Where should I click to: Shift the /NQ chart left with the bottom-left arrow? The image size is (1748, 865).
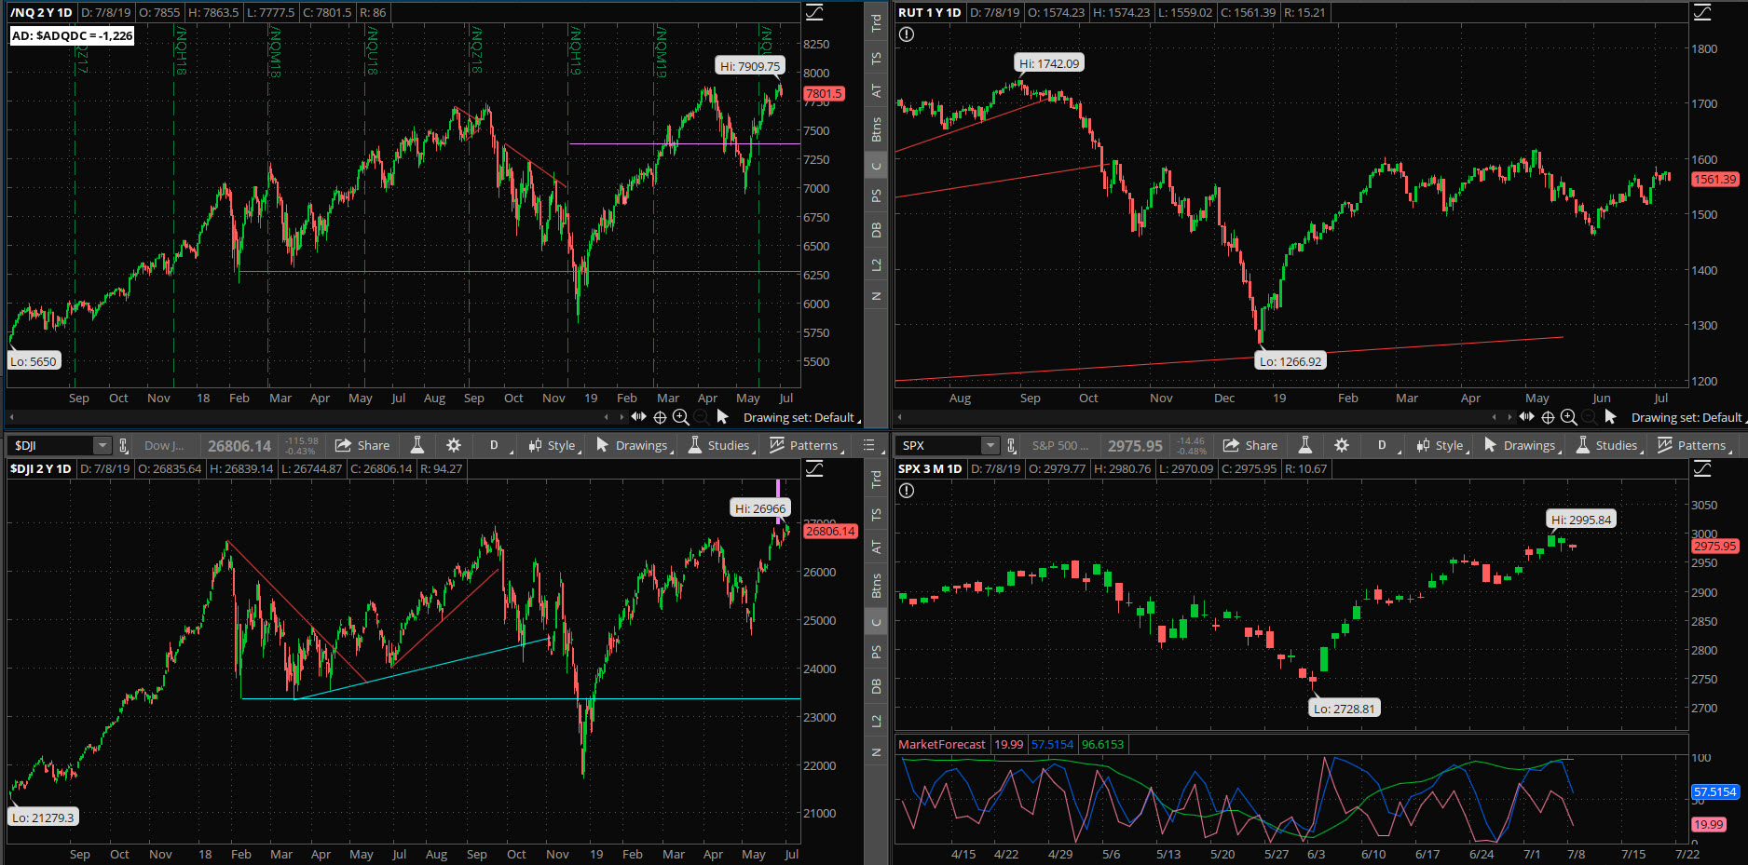coord(12,417)
